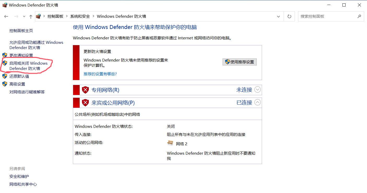Viewport: 367px width, 193px height.
Task: Collapse 来宾或公用网络 section chevron
Action: [258, 102]
